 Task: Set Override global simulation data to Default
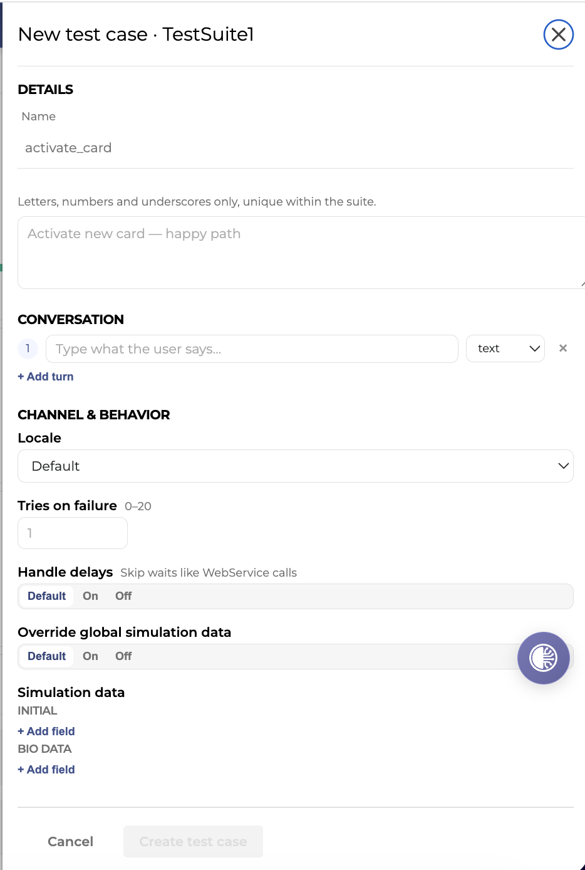pyautogui.click(x=46, y=656)
